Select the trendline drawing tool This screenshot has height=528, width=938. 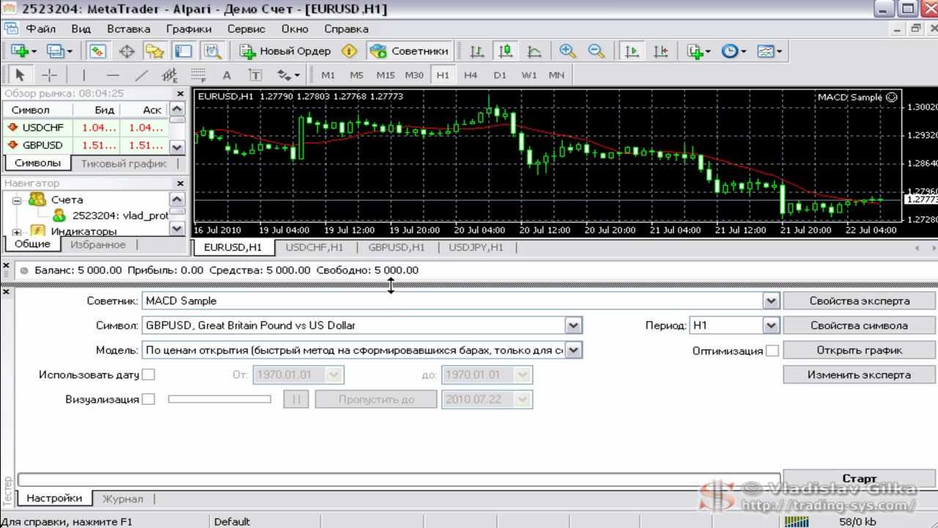(141, 75)
